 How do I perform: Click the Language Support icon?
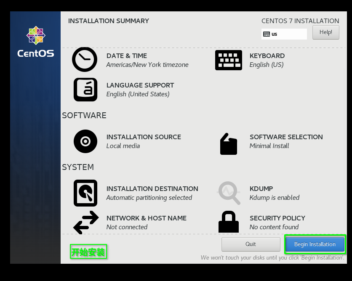click(x=85, y=89)
